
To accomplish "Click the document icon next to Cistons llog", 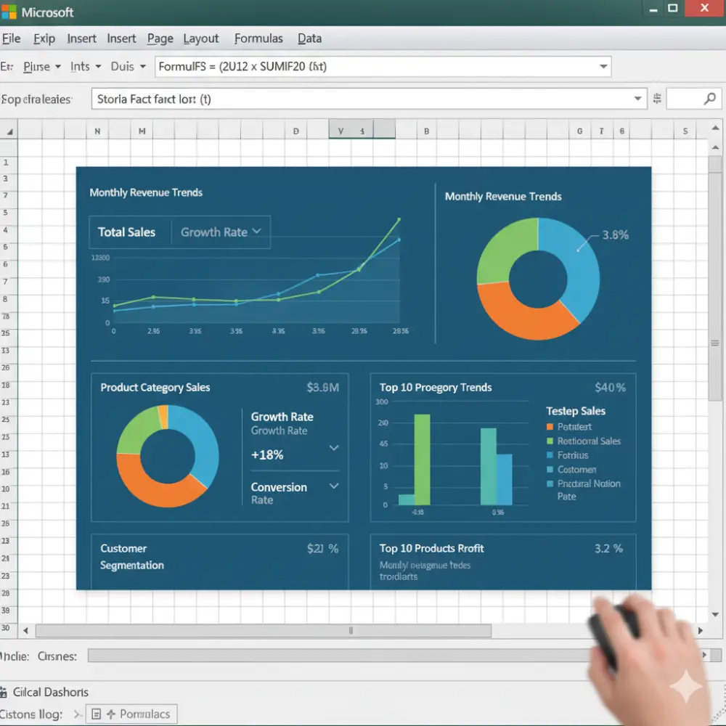I will coord(95,714).
